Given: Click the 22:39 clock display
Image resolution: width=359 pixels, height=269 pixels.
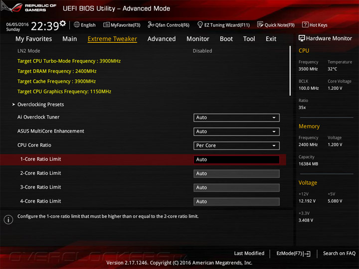Looking at the screenshot, I should click(45, 26).
